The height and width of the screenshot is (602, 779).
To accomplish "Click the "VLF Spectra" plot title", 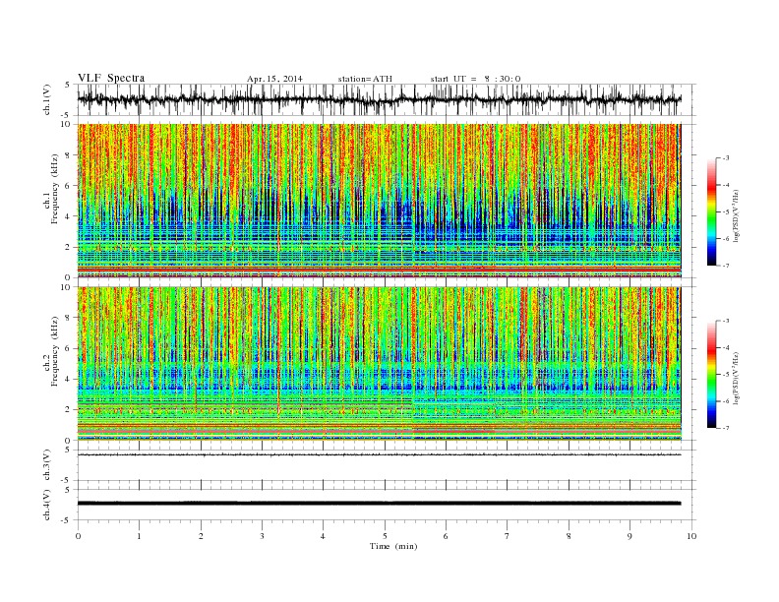I will [x=111, y=78].
